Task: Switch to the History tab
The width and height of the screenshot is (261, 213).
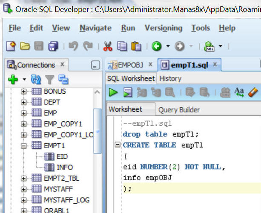Action: point(170,79)
